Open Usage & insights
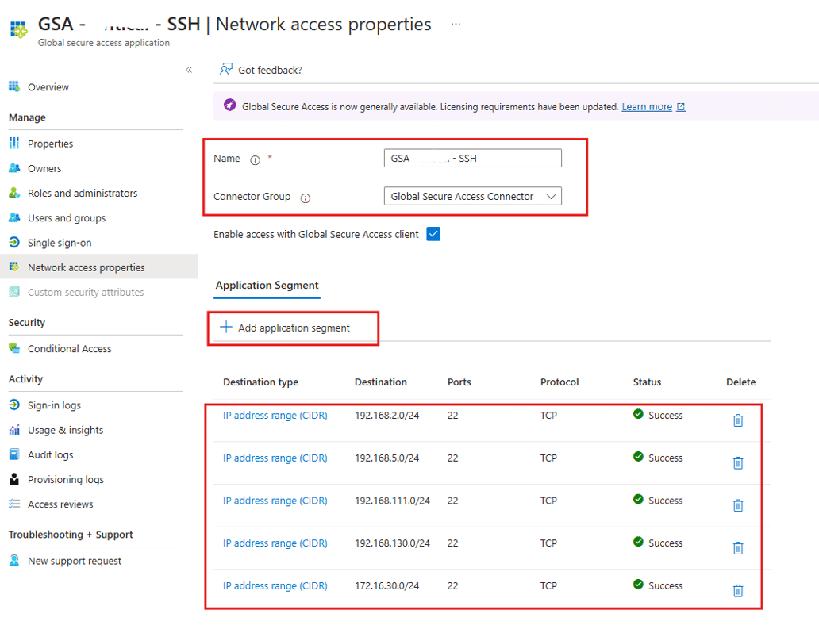The width and height of the screenshot is (819, 629). click(65, 430)
